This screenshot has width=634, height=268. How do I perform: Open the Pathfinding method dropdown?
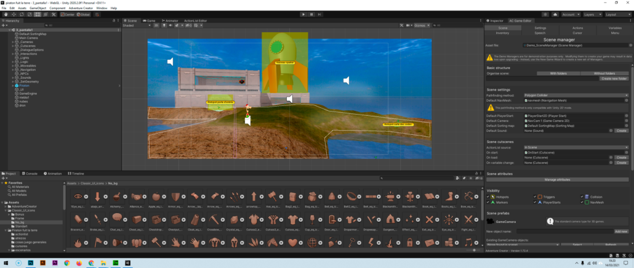click(576, 95)
